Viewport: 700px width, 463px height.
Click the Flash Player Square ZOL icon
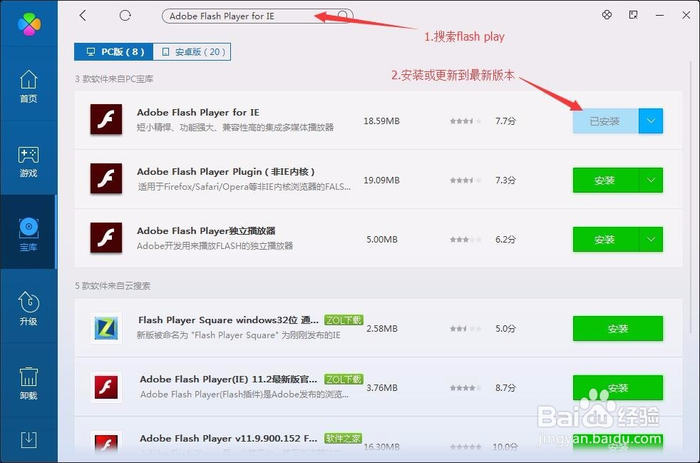106,328
